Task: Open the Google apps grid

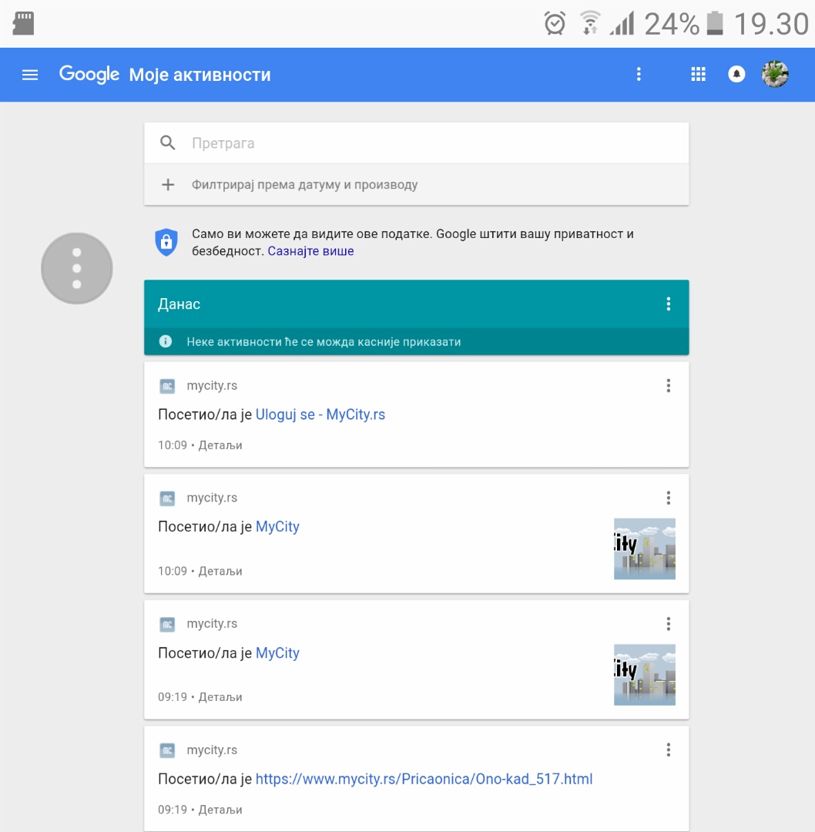Action: coord(698,74)
